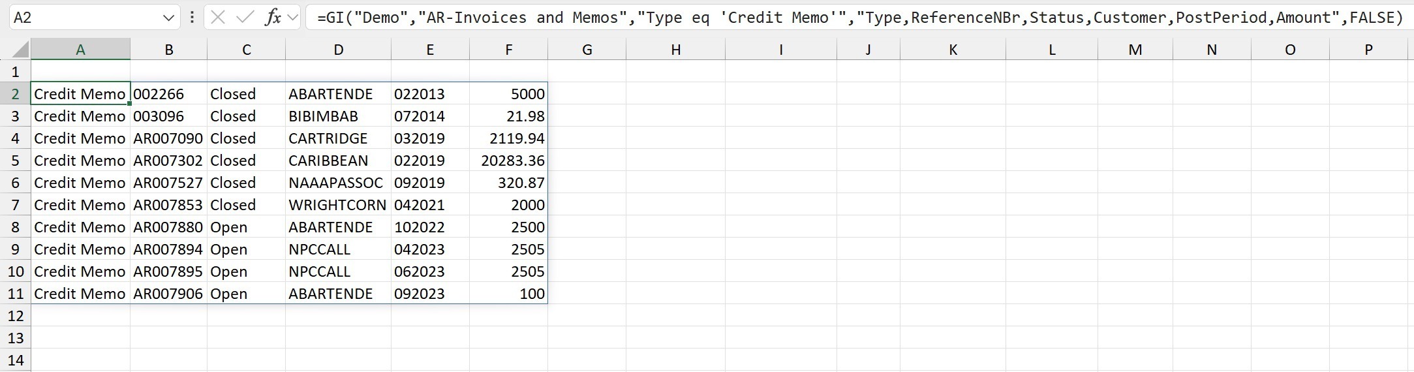Click the formula bar GI formula text

tap(848, 18)
